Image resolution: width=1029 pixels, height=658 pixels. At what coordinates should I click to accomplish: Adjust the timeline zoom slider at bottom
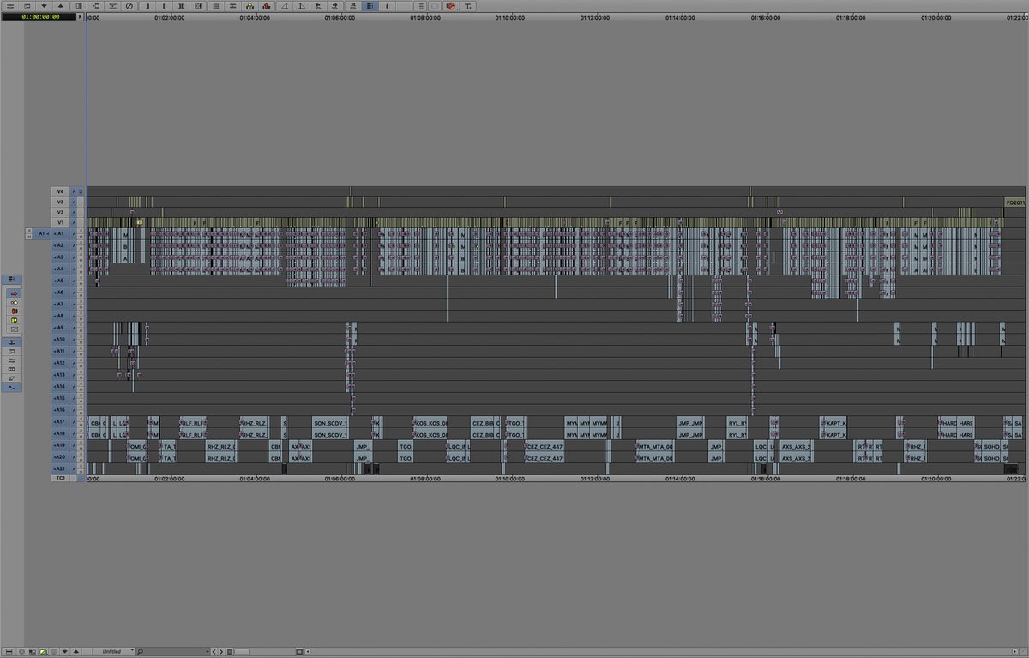[242, 651]
